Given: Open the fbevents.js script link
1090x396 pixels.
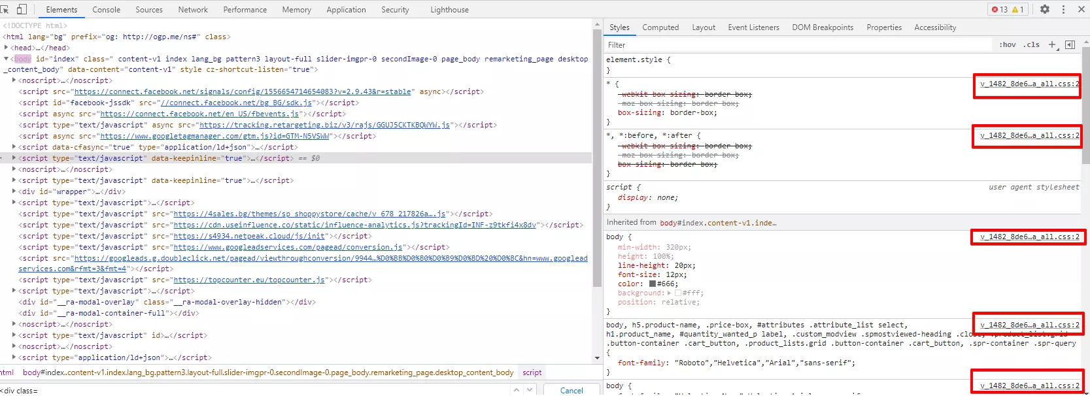Looking at the screenshot, I should point(199,114).
